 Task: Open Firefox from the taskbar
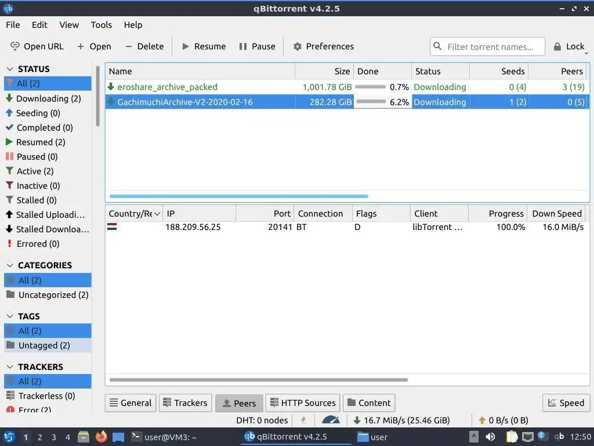click(x=101, y=437)
